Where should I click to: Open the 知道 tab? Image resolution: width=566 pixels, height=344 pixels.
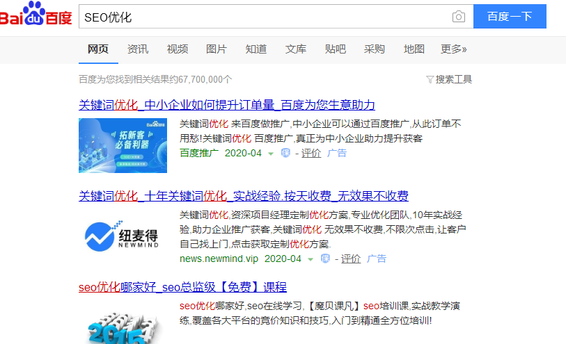click(x=256, y=49)
